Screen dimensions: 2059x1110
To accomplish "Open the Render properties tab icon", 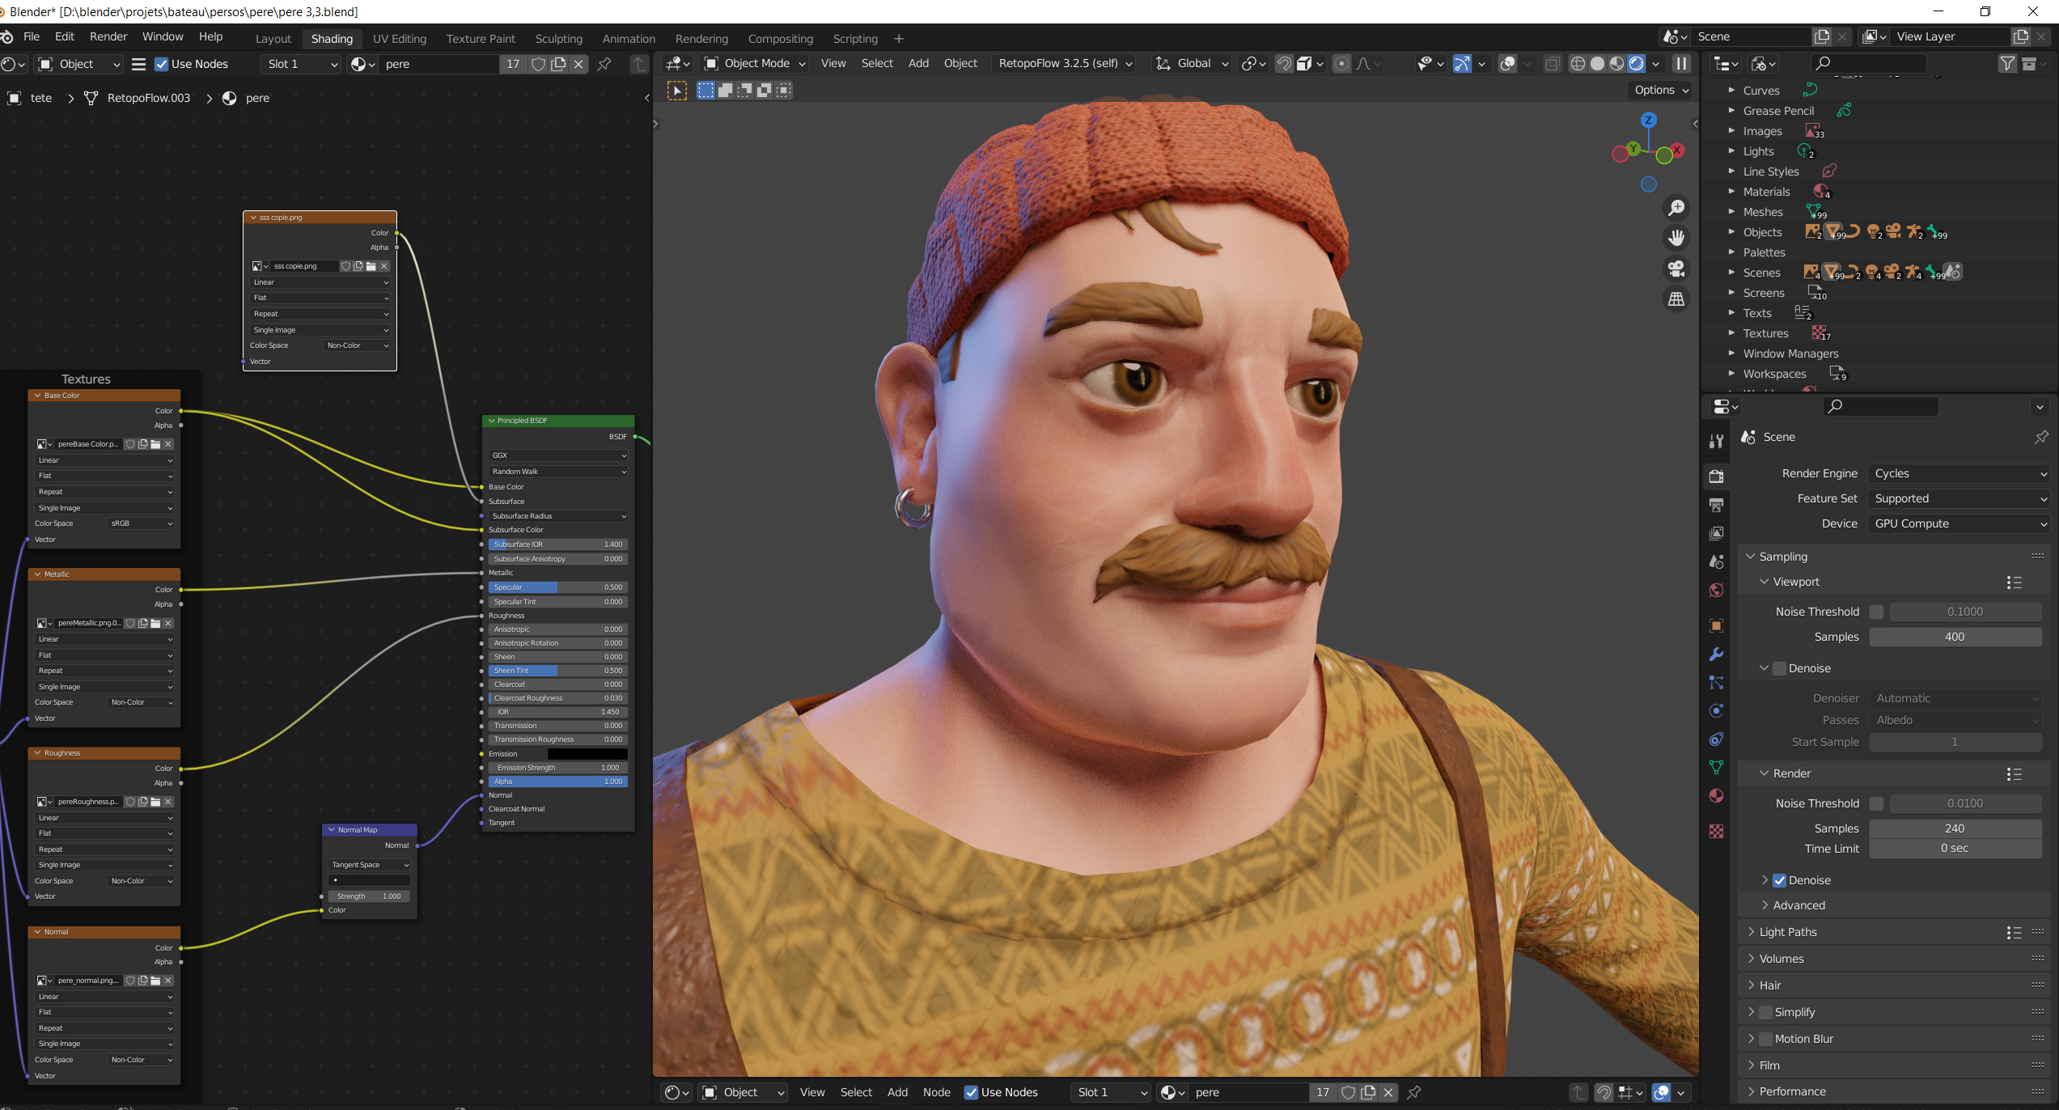I will [x=1716, y=477].
